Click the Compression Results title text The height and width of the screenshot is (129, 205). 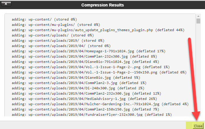pyautogui.click(x=103, y=5)
